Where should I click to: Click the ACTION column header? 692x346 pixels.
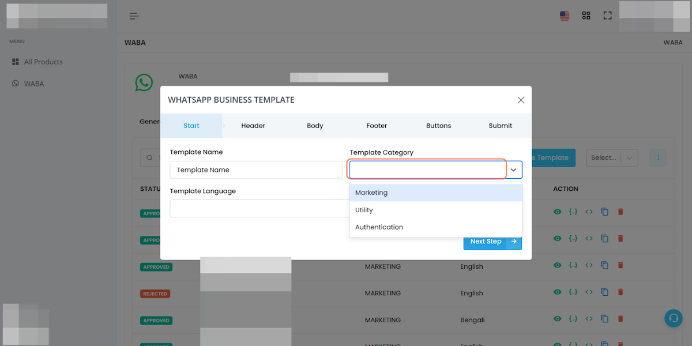(566, 189)
